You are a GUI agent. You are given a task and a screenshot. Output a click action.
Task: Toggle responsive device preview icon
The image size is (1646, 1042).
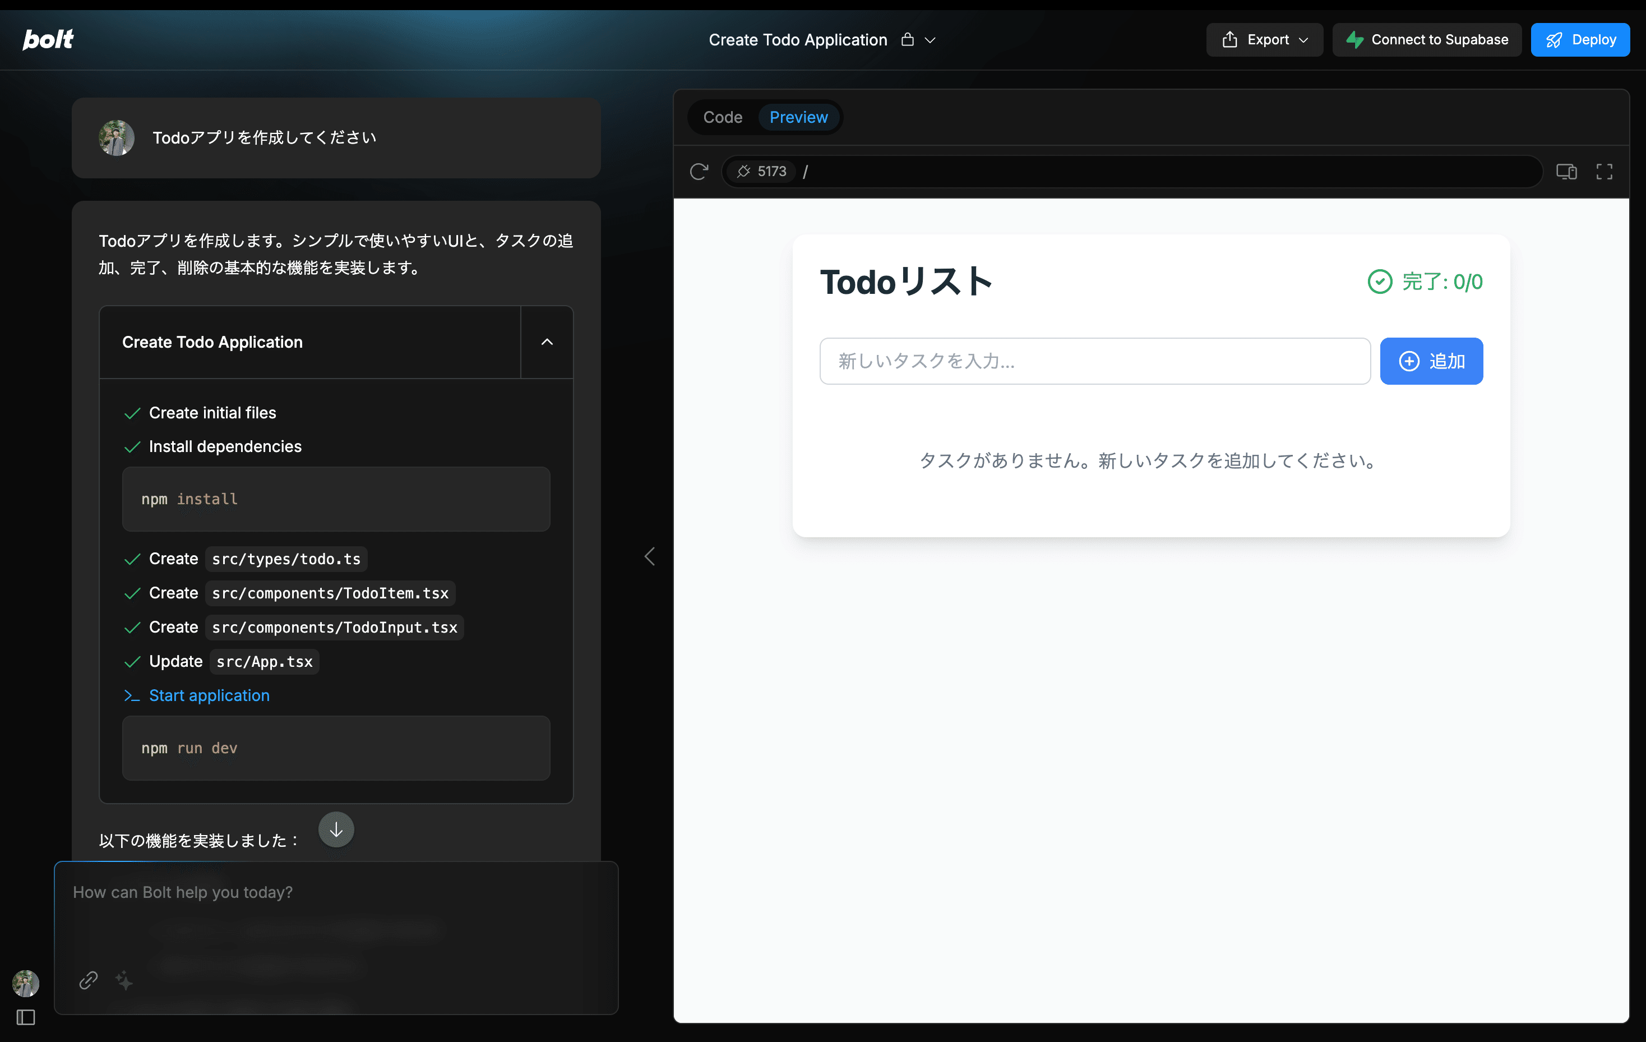click(1566, 171)
